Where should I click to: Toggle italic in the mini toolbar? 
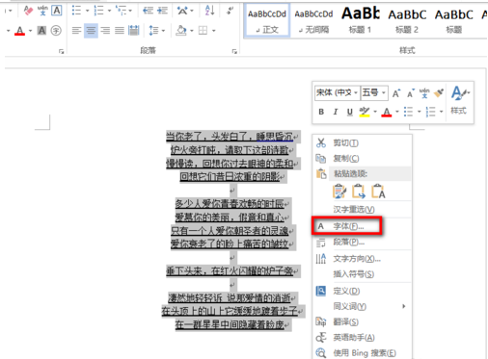(336, 112)
